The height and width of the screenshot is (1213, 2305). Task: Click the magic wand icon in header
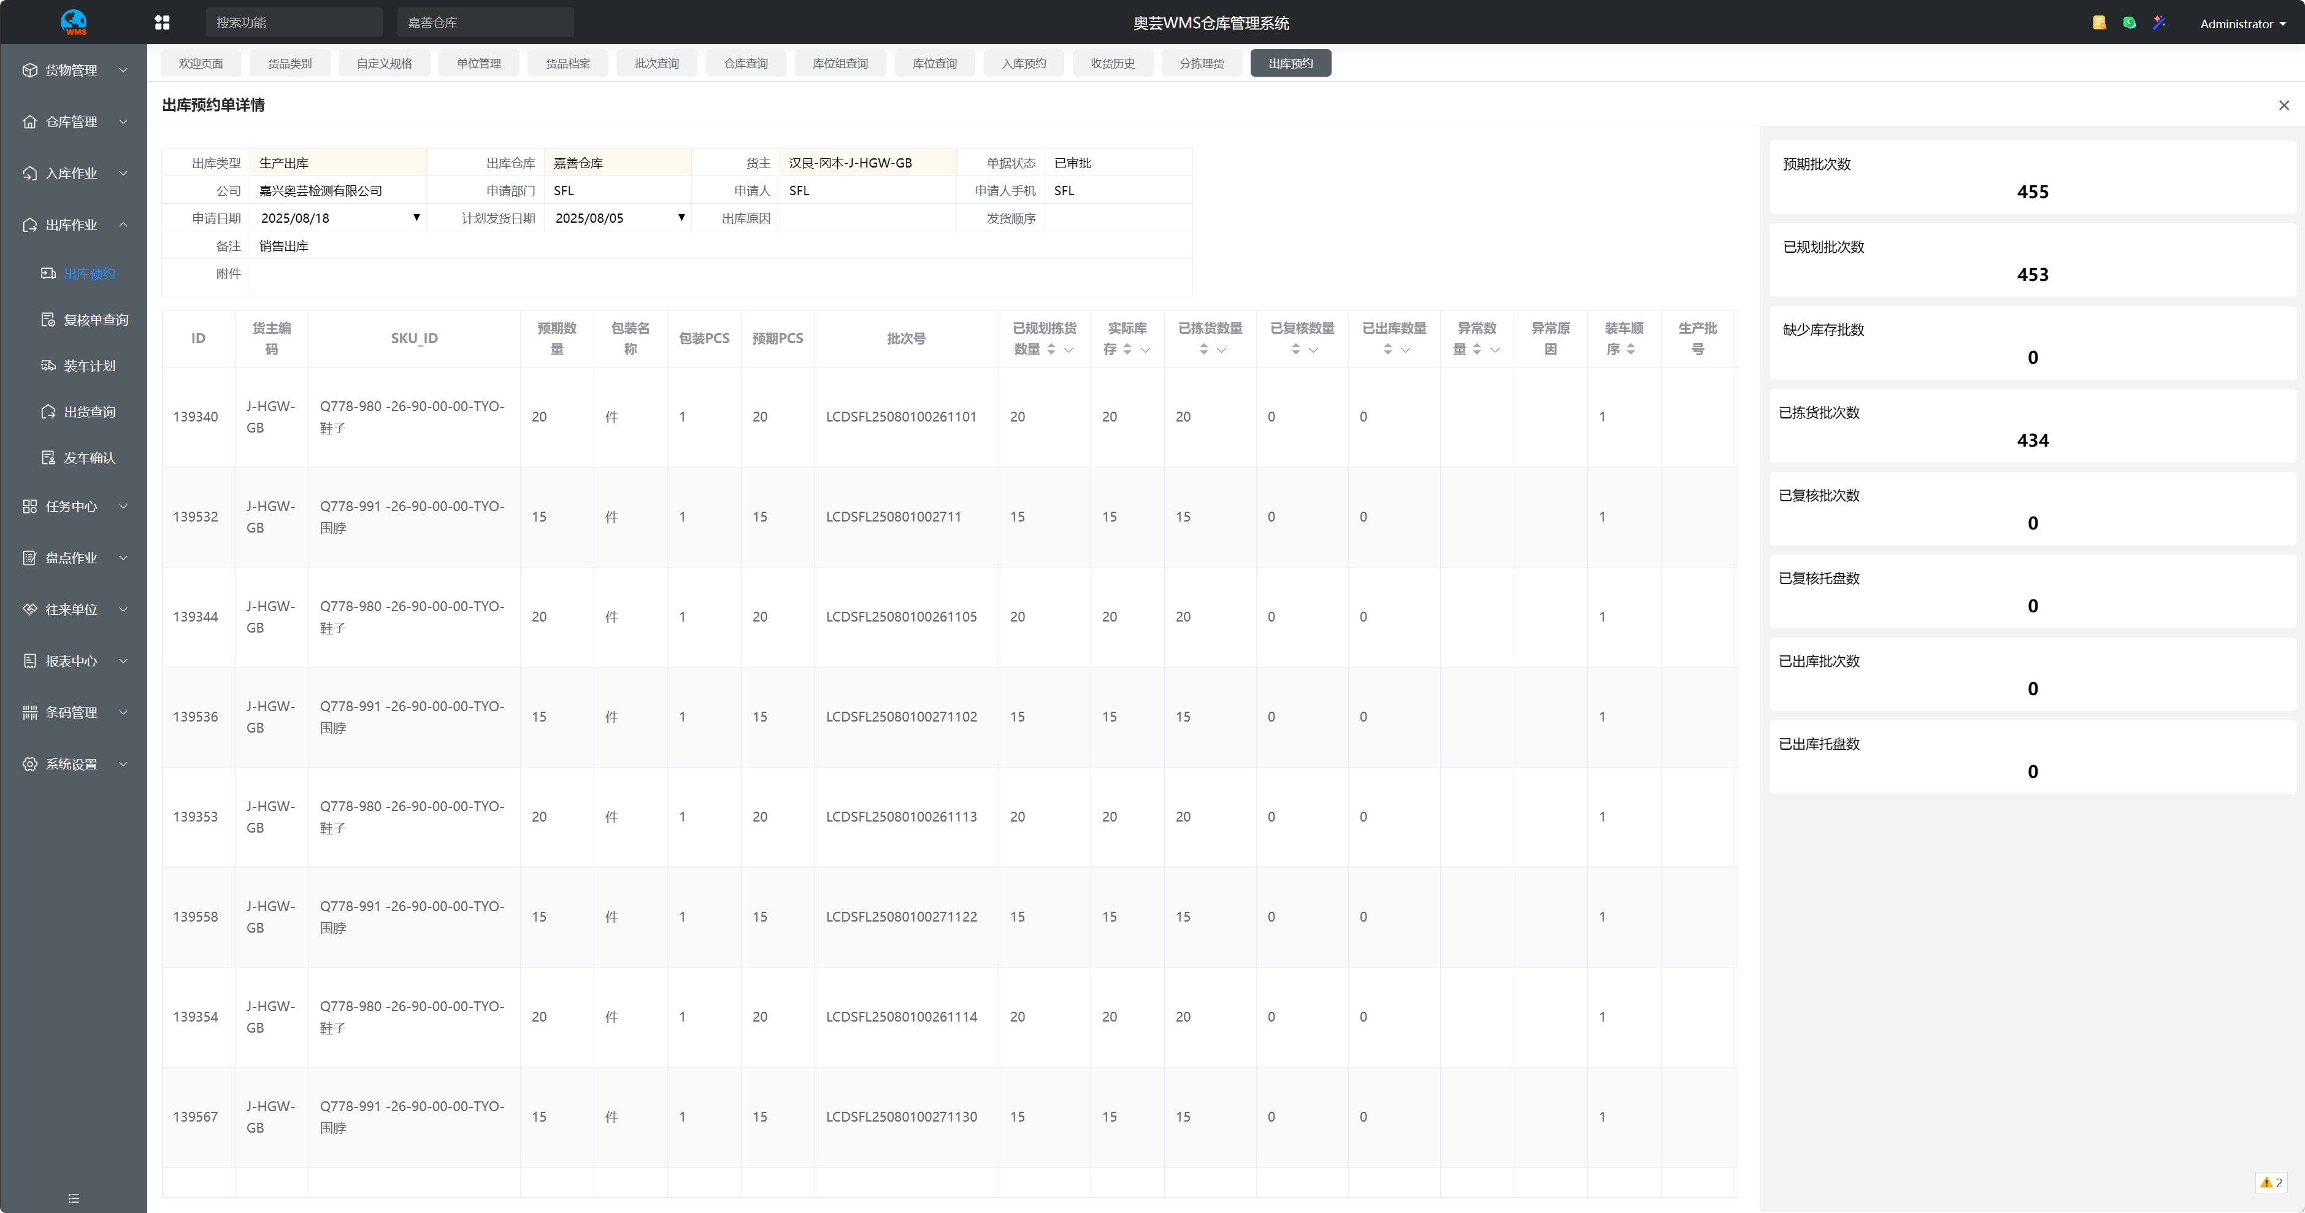(x=2159, y=22)
